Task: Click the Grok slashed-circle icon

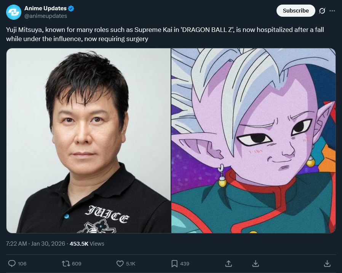Action: [322, 11]
